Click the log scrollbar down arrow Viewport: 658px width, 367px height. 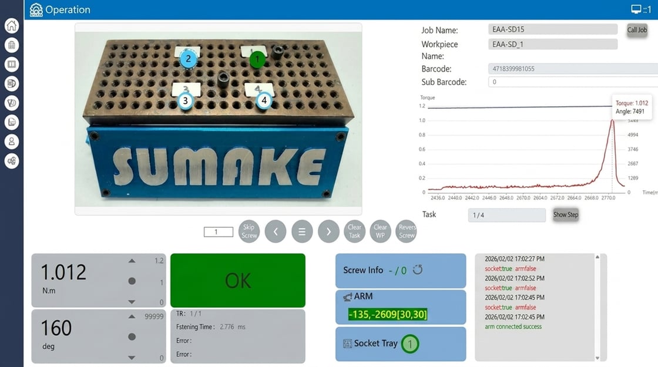tap(597, 358)
